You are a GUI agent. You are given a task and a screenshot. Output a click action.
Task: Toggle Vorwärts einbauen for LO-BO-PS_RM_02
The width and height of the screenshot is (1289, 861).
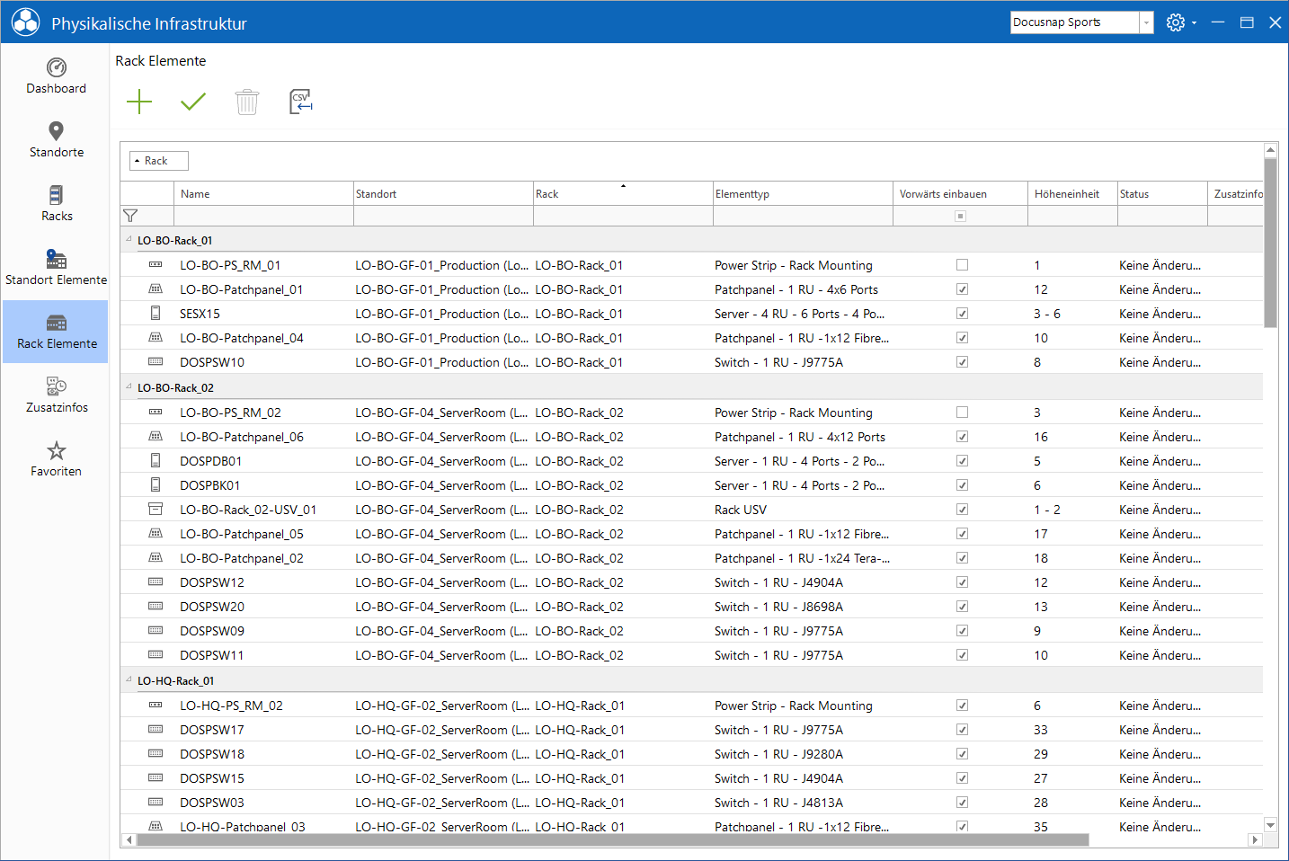(962, 413)
